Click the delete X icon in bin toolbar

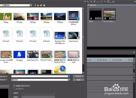(101, 2)
